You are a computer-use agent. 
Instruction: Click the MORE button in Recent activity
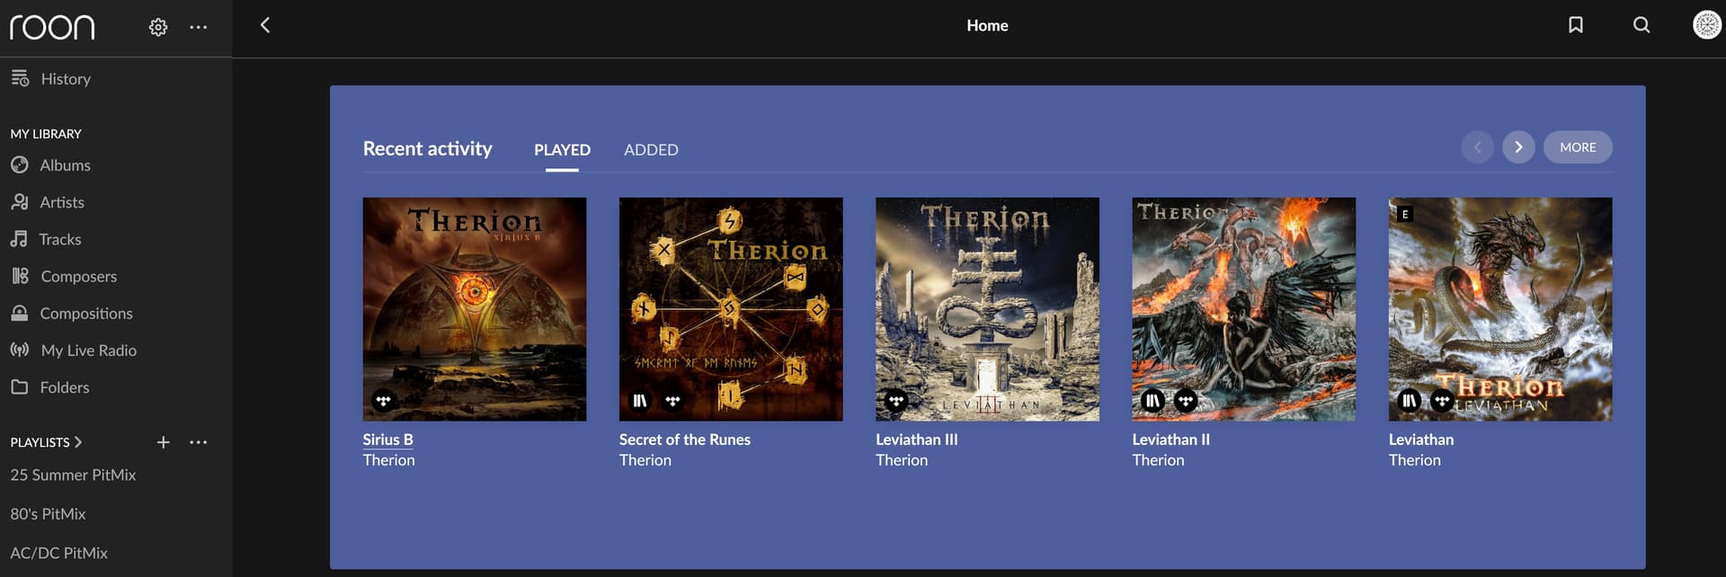click(x=1577, y=147)
